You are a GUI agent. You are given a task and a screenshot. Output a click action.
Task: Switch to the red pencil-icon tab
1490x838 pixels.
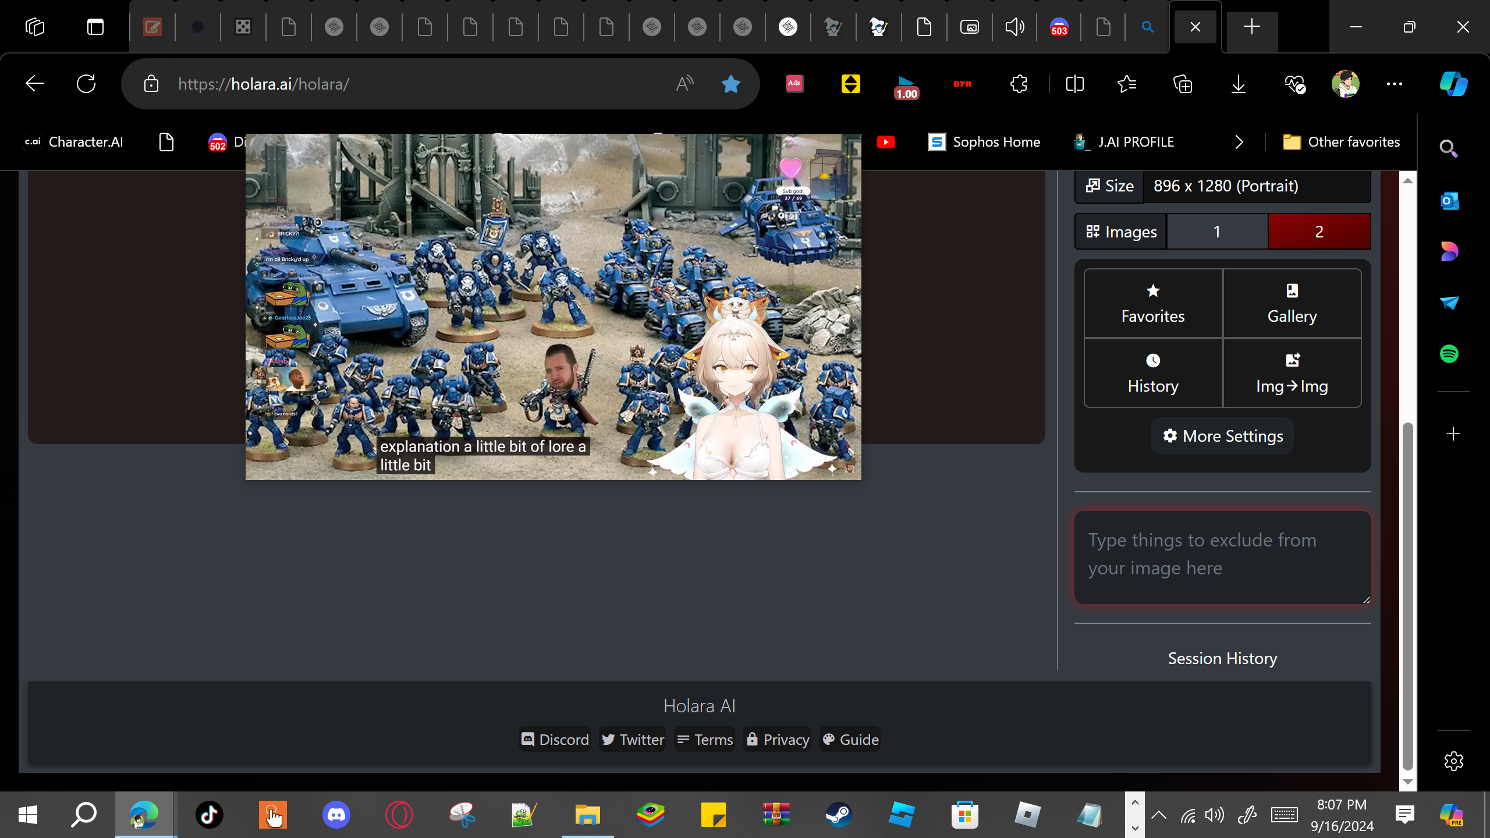tap(152, 27)
